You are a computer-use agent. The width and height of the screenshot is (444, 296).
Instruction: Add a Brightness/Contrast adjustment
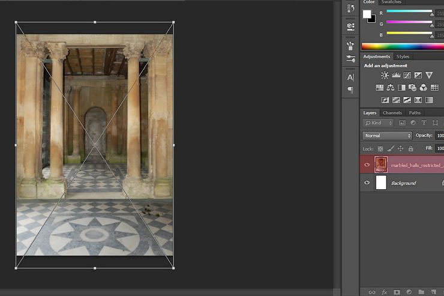(x=385, y=75)
